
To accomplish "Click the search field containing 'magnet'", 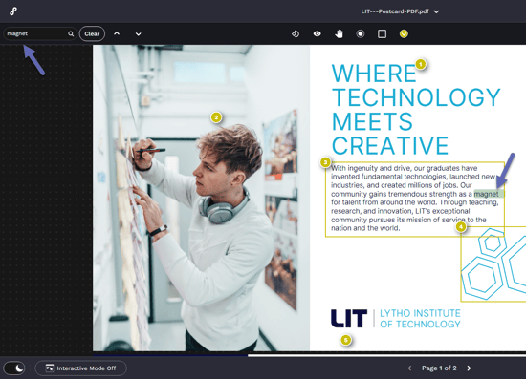I will [x=39, y=33].
